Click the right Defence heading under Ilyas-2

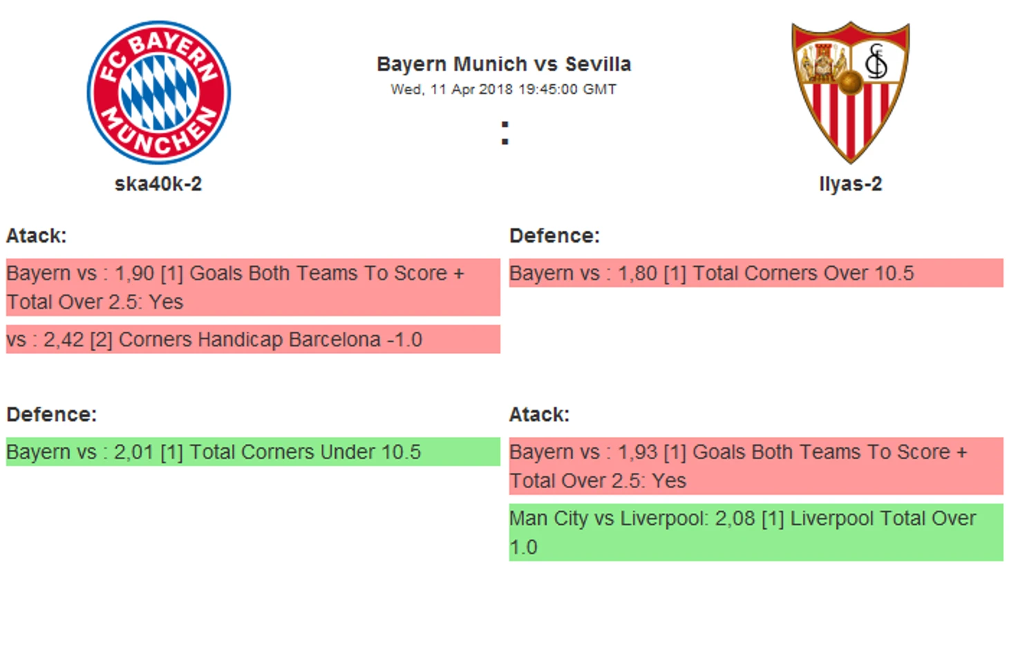click(555, 236)
